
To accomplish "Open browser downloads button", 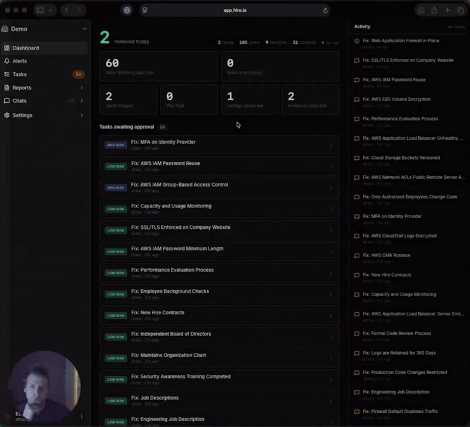I will [421, 11].
